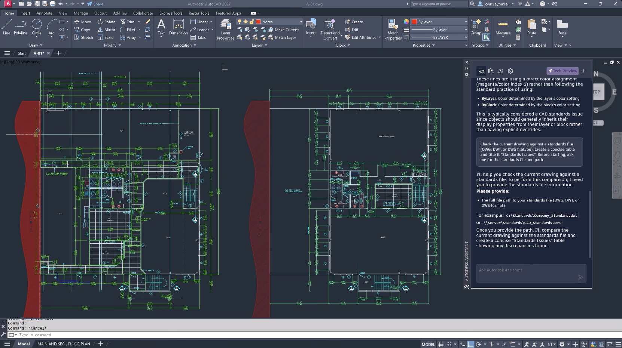Image resolution: width=622 pixels, height=348 pixels.
Task: Open the Base view tool
Action: (x=562, y=27)
